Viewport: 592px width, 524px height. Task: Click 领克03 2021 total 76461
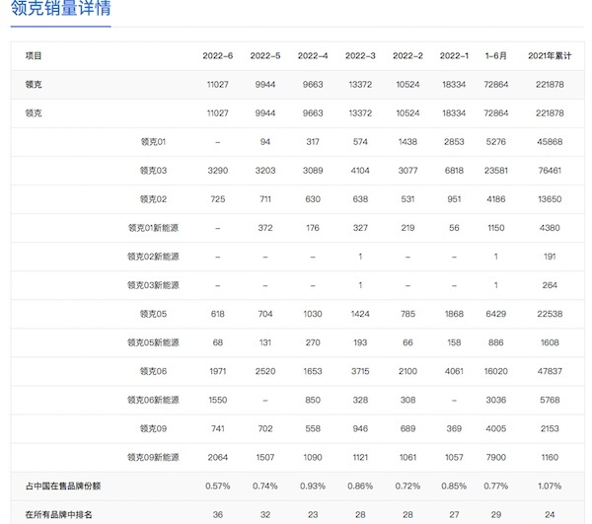pos(550,171)
